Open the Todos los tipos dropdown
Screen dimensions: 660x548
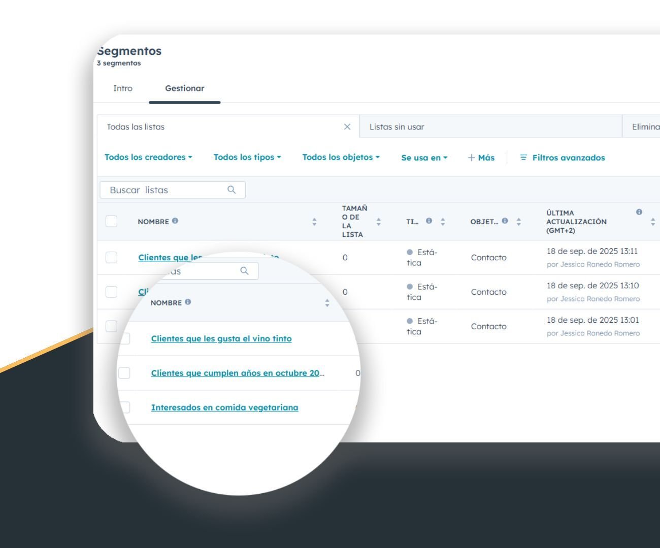point(247,157)
